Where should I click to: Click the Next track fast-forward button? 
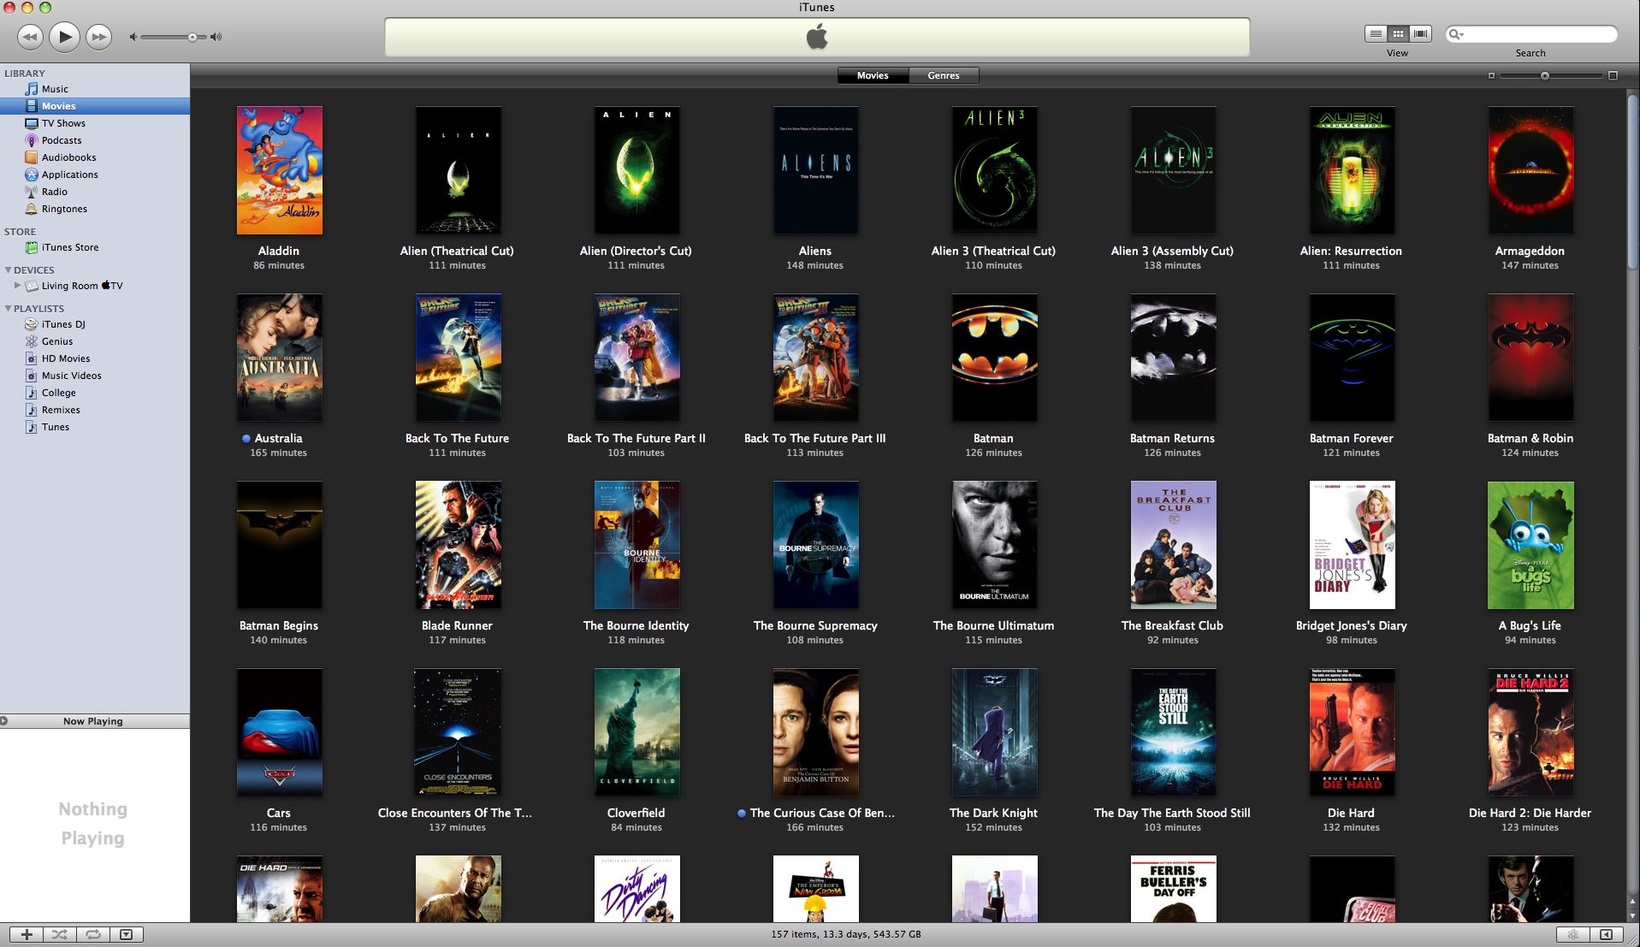click(x=99, y=37)
